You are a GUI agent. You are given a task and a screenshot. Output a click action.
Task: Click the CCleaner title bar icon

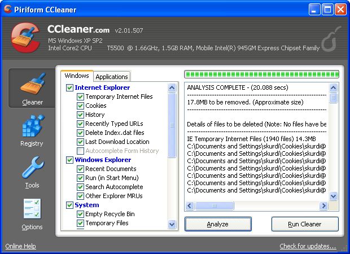click(x=7, y=9)
